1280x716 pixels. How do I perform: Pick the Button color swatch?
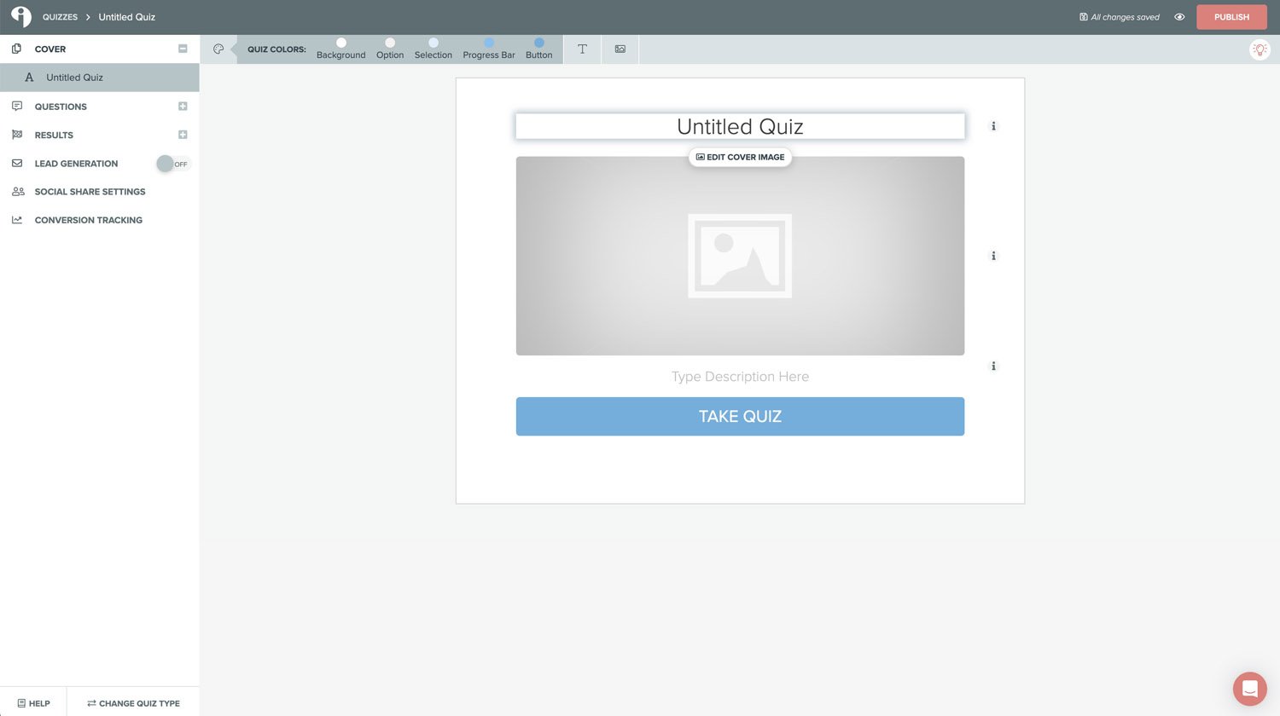(538, 43)
